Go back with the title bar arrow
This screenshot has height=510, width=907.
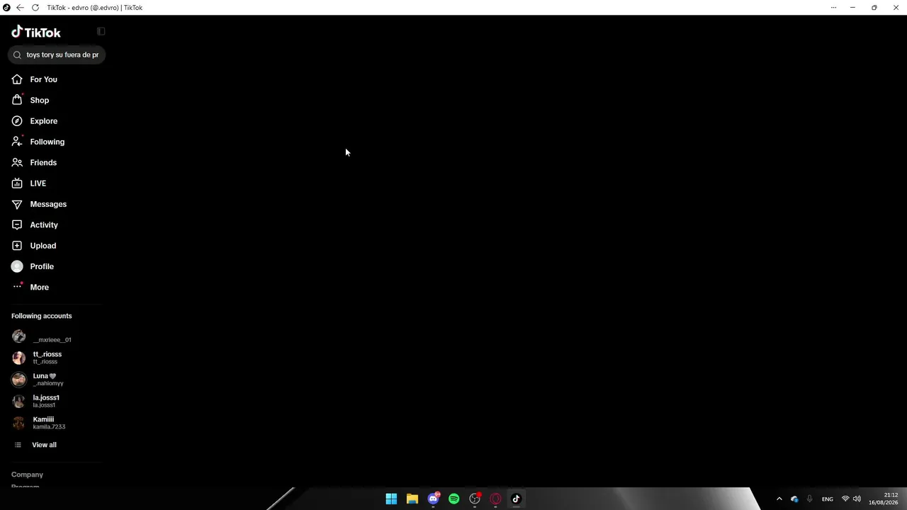click(x=20, y=8)
